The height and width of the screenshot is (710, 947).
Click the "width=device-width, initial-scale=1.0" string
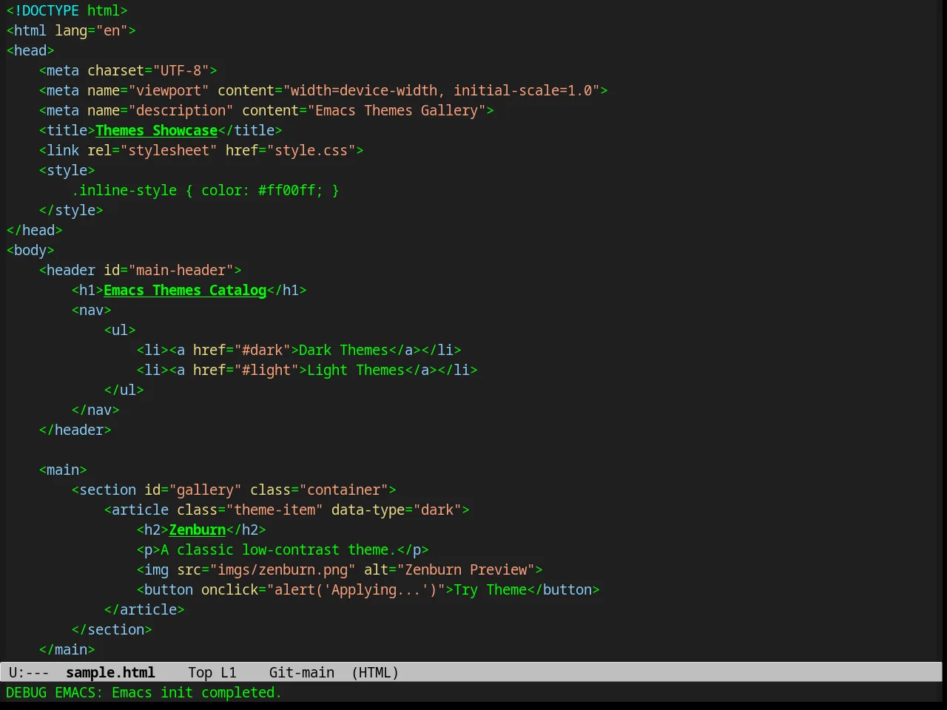click(442, 90)
